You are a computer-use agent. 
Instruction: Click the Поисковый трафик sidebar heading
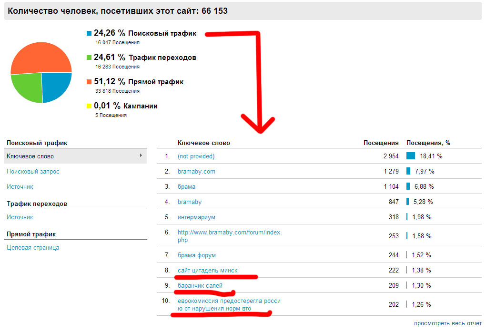tap(37, 143)
